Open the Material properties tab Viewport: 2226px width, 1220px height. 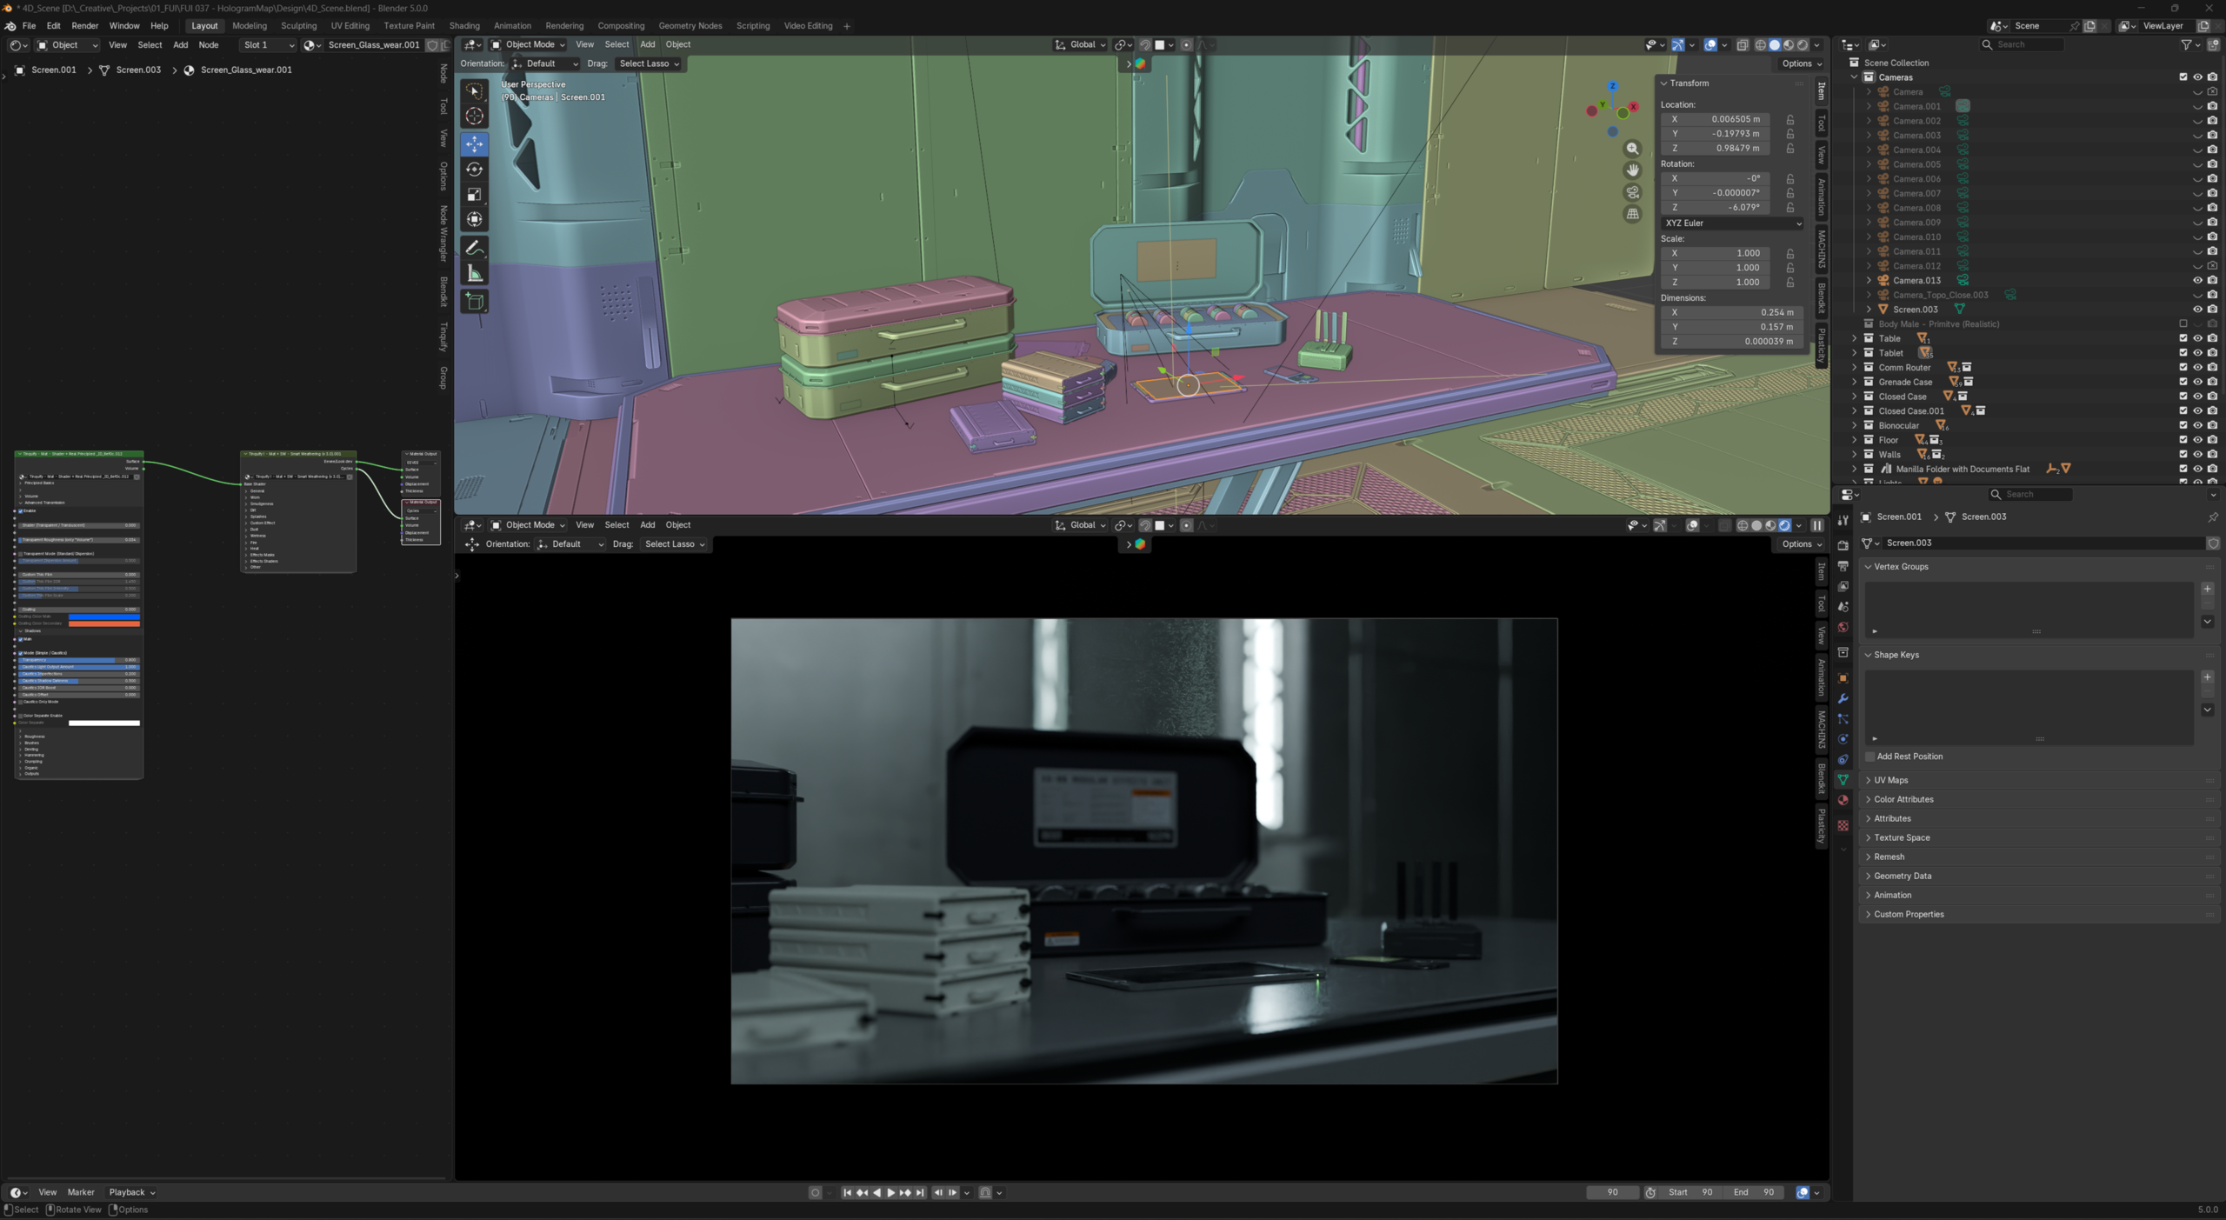coord(1843,800)
